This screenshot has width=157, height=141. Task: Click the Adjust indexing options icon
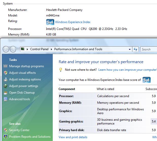[x=6, y=79]
